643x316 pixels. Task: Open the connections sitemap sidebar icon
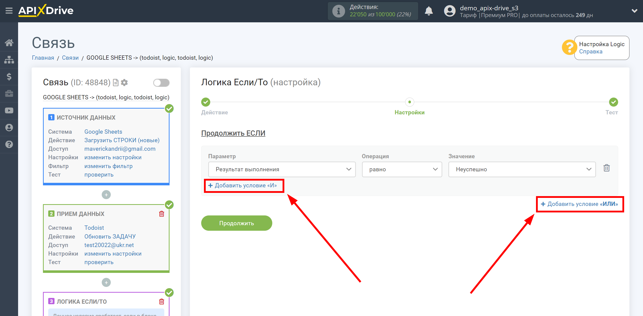click(x=9, y=60)
